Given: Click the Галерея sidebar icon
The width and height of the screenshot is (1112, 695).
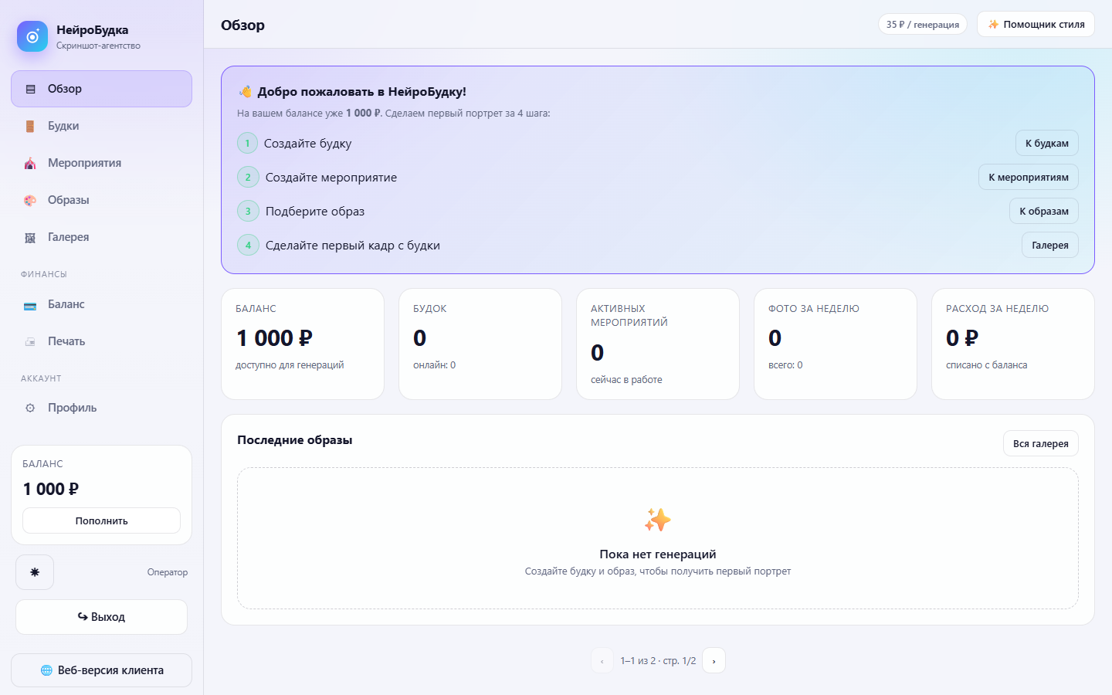Looking at the screenshot, I should point(30,238).
